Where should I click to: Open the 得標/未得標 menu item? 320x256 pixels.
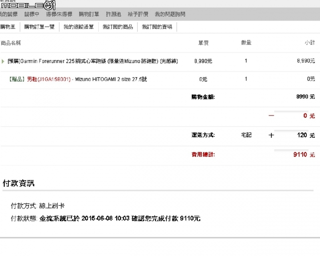point(59,14)
